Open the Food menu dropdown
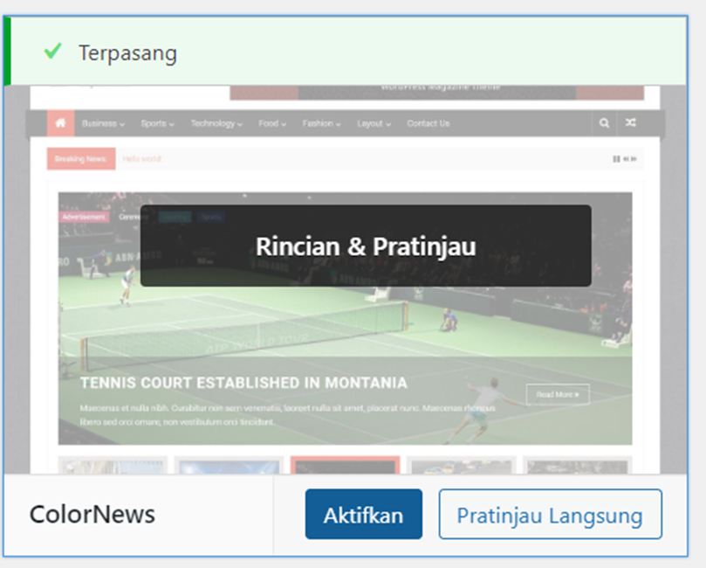706x568 pixels. click(272, 124)
